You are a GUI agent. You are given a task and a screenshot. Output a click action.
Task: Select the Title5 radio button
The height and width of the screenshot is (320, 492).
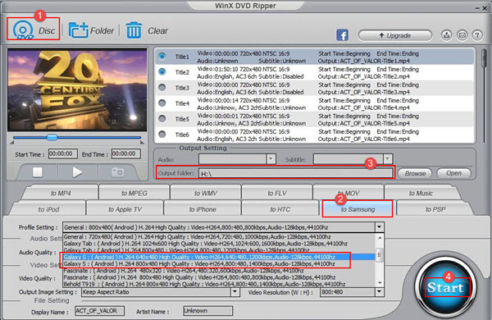click(x=162, y=118)
